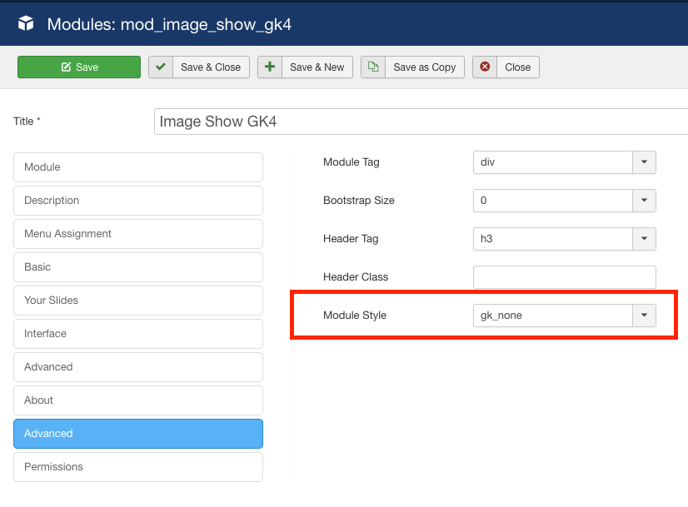Click the checkmark icon on Save & Close
This screenshot has height=507, width=688.
[161, 67]
